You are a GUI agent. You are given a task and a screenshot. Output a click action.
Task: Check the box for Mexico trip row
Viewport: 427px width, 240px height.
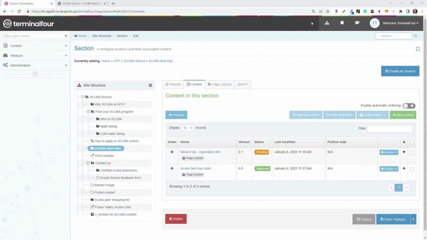click(x=412, y=152)
